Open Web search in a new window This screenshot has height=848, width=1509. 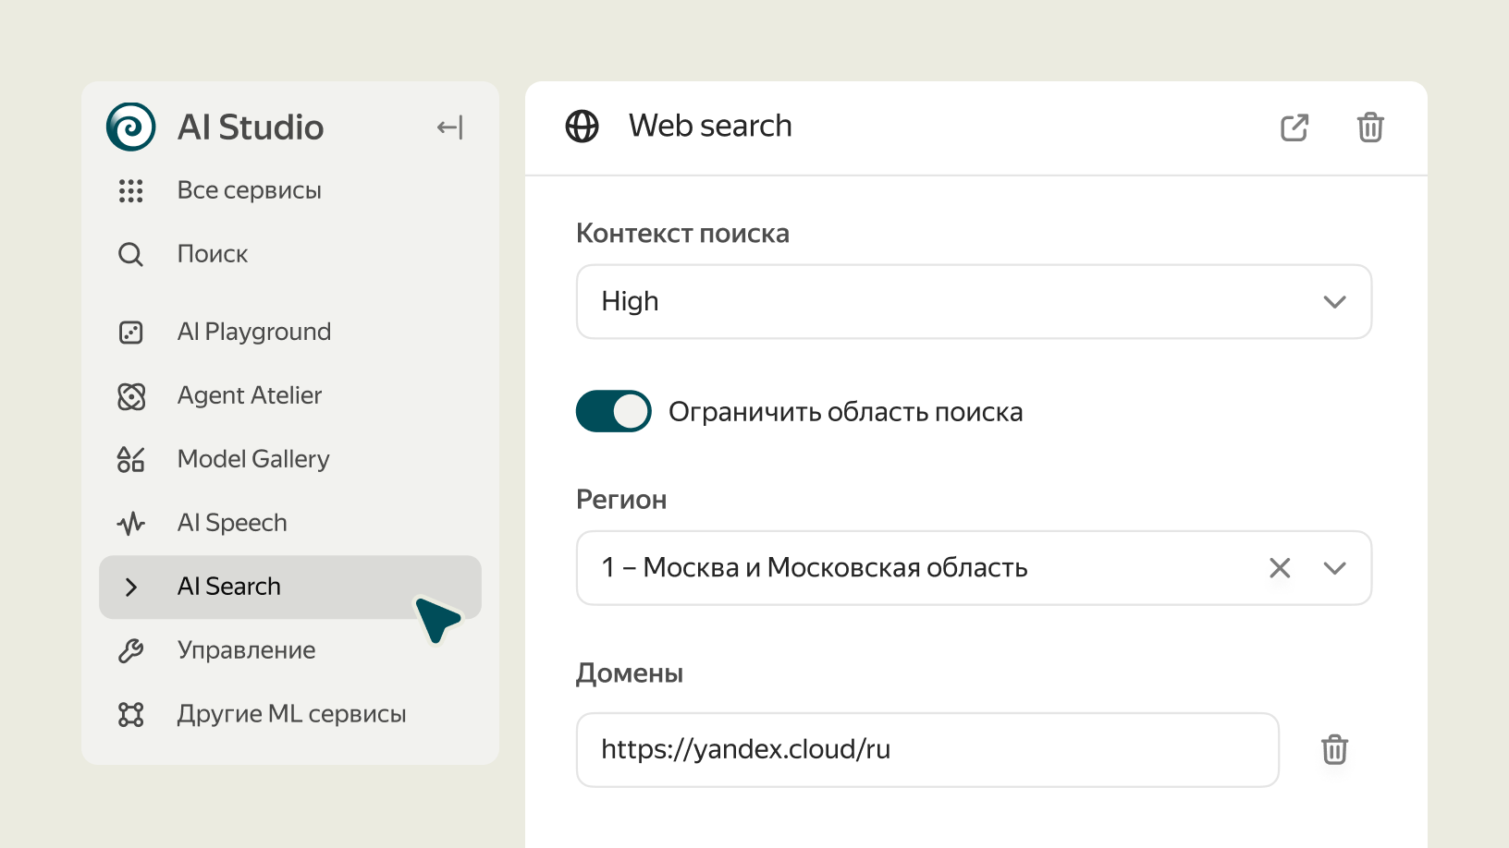pyautogui.click(x=1294, y=127)
